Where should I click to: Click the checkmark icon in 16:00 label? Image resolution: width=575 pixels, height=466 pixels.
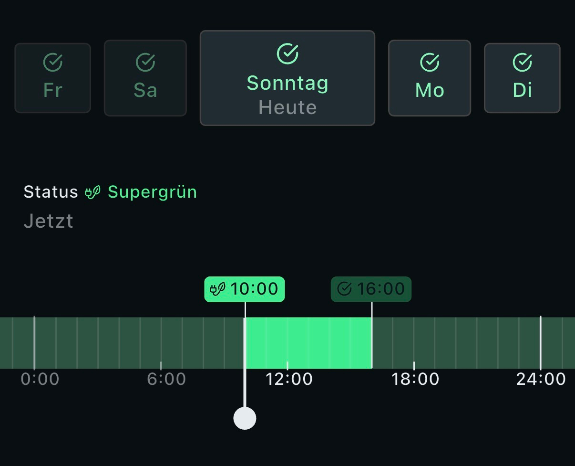click(x=344, y=289)
